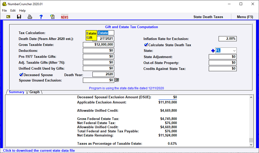Switch to the Summary tab
Image resolution: width=259 pixels, height=153 pixels.
pos(17,92)
